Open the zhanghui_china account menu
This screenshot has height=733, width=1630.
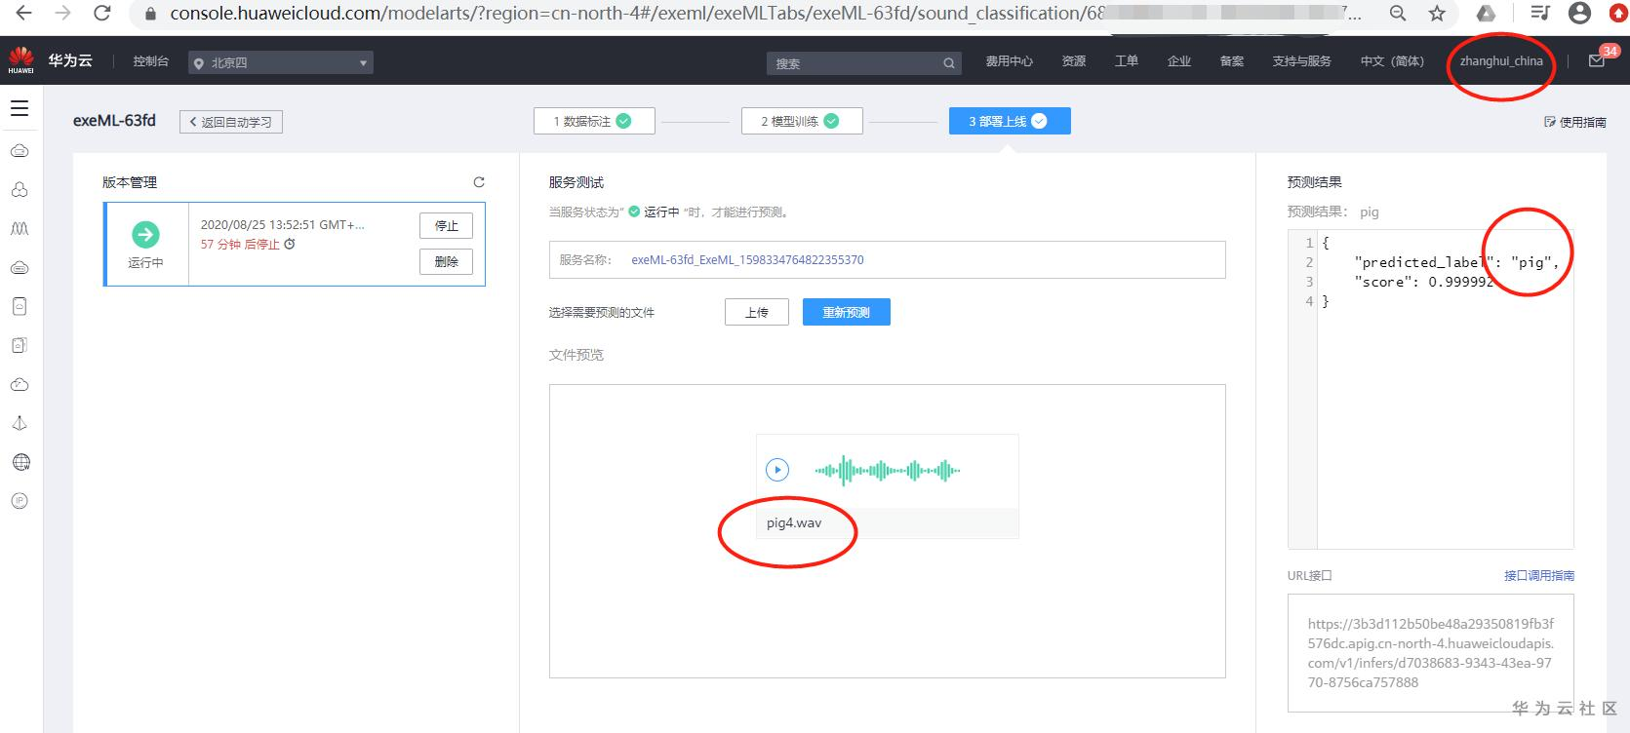click(x=1501, y=61)
